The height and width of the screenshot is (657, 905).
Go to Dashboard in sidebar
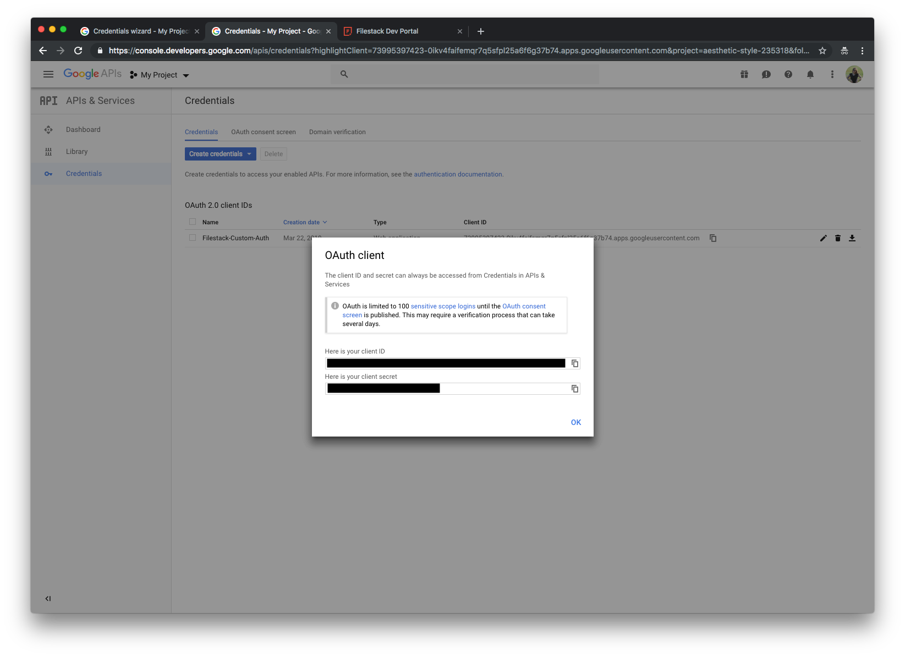coord(83,130)
